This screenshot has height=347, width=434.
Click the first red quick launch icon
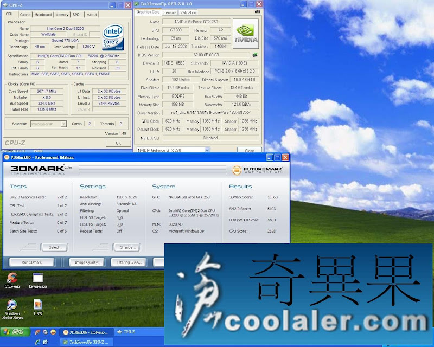(x=37, y=332)
